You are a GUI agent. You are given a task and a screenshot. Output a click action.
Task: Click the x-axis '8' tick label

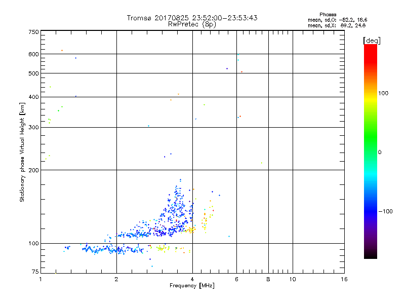pos(268,279)
